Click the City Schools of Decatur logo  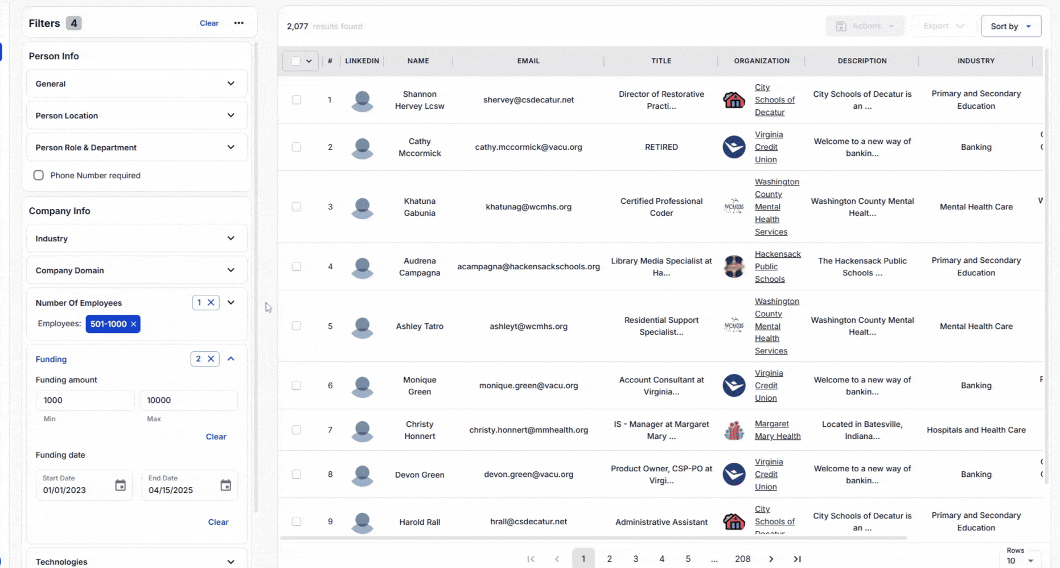[x=734, y=100]
